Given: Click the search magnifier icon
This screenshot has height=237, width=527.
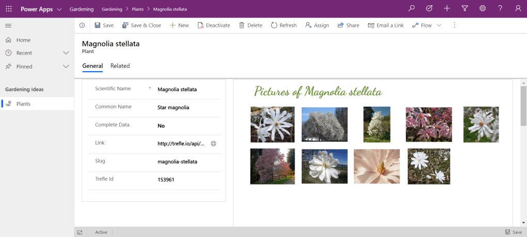Looking at the screenshot, I should [411, 9].
